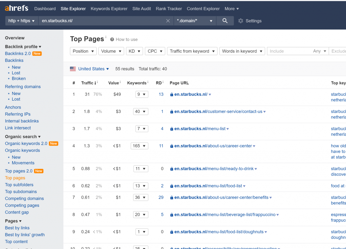The width and height of the screenshot is (346, 249).
Task: Open Anchors report in the sidebar
Action: pyautogui.click(x=13, y=107)
